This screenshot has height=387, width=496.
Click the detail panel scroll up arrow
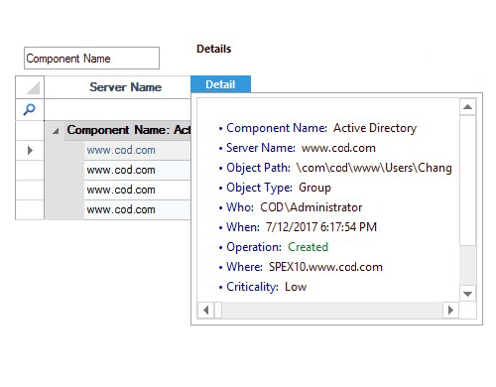pyautogui.click(x=467, y=107)
